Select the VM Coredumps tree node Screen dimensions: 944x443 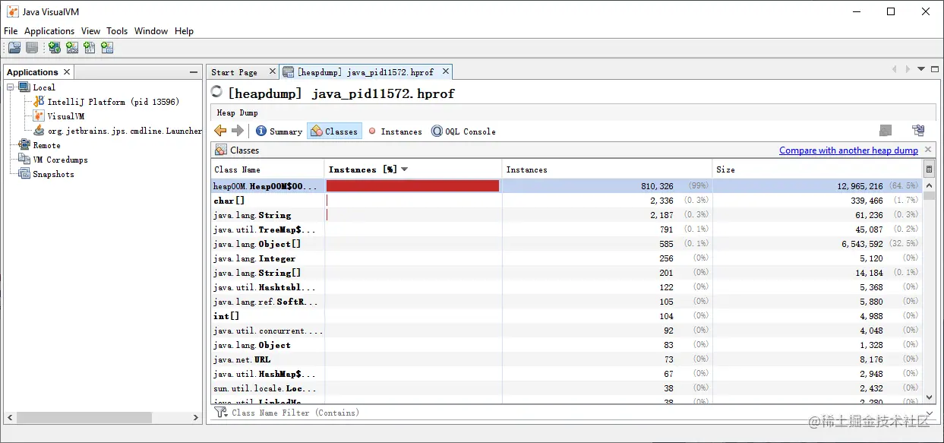coord(60,160)
